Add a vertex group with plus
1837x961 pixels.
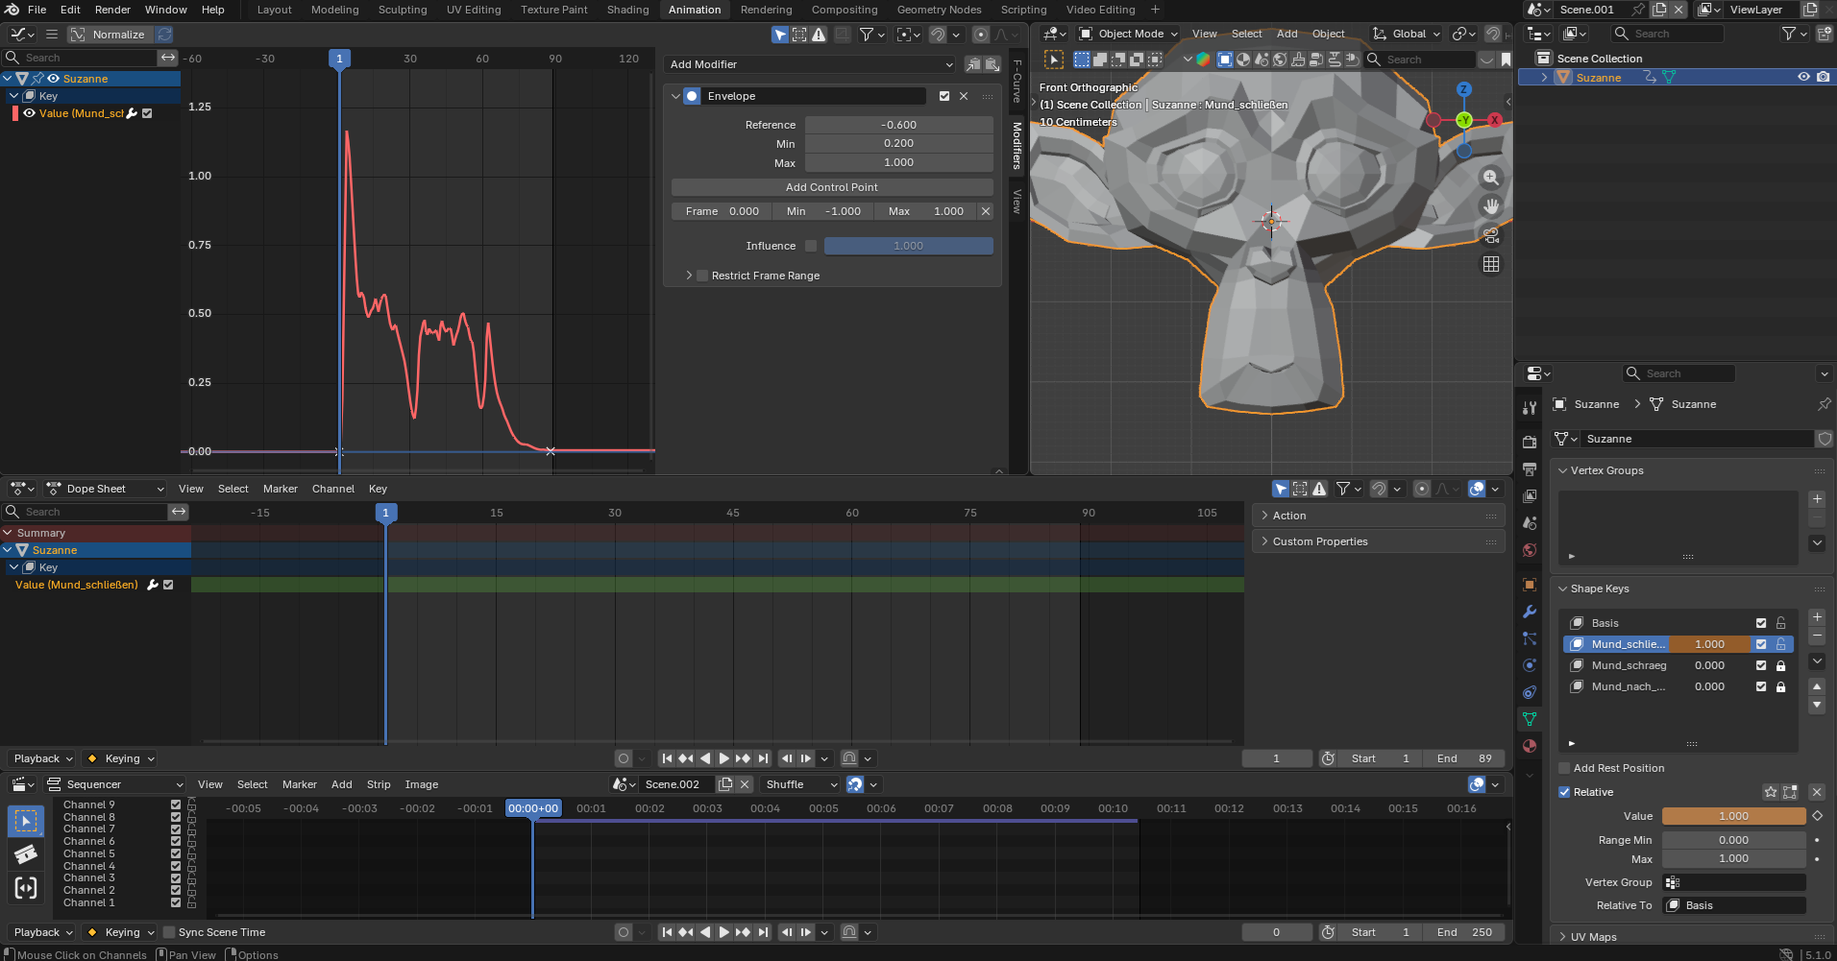(1817, 499)
